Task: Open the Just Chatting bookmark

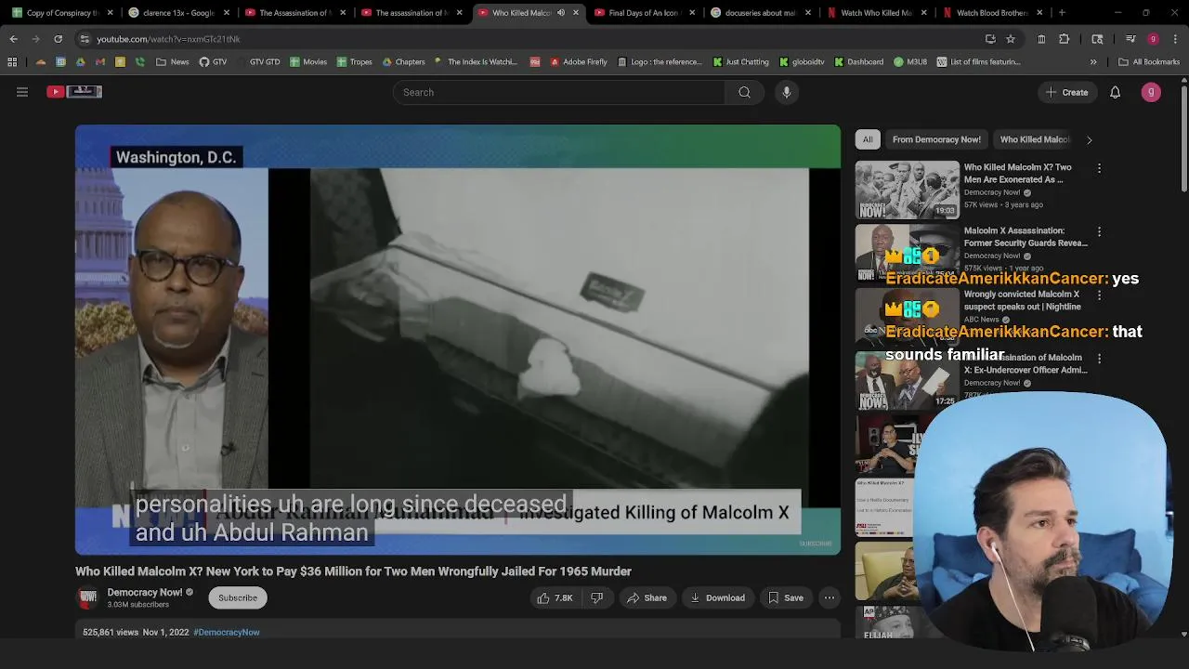Action: click(x=740, y=62)
